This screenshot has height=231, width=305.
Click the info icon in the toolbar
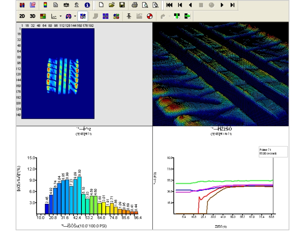(87, 5)
